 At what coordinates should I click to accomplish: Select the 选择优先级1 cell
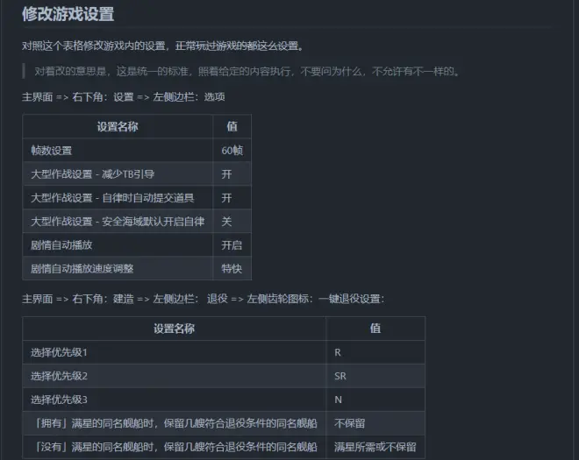click(x=174, y=352)
